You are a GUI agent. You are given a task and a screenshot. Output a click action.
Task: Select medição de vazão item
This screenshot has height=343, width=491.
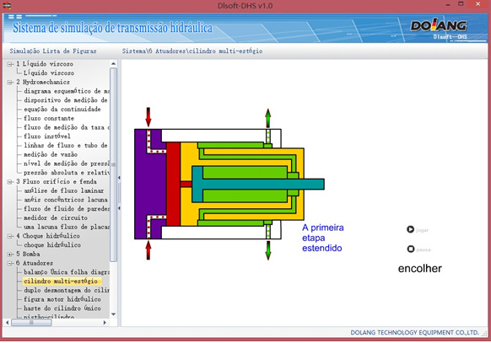point(51,154)
